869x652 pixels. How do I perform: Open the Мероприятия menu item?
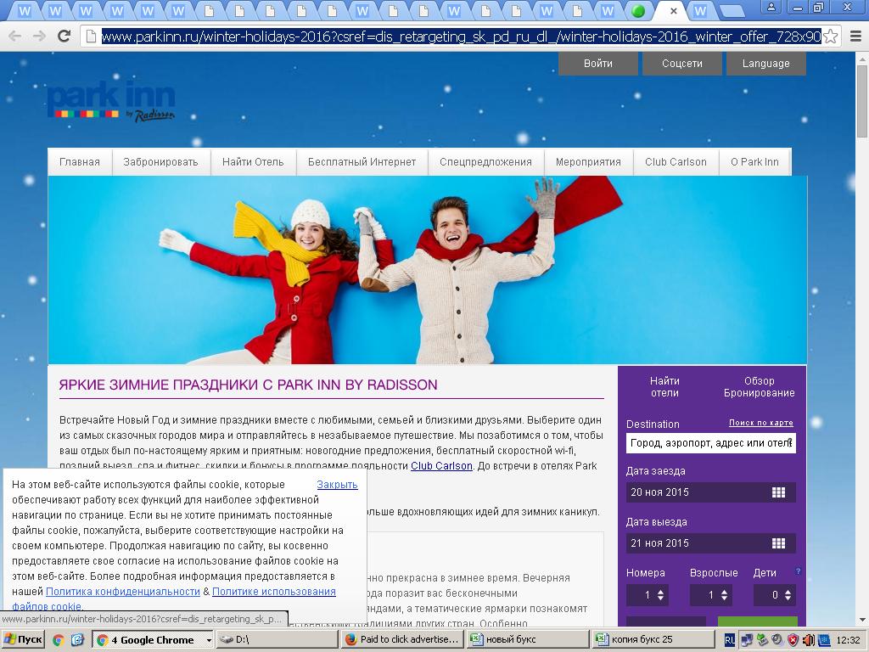coord(588,162)
